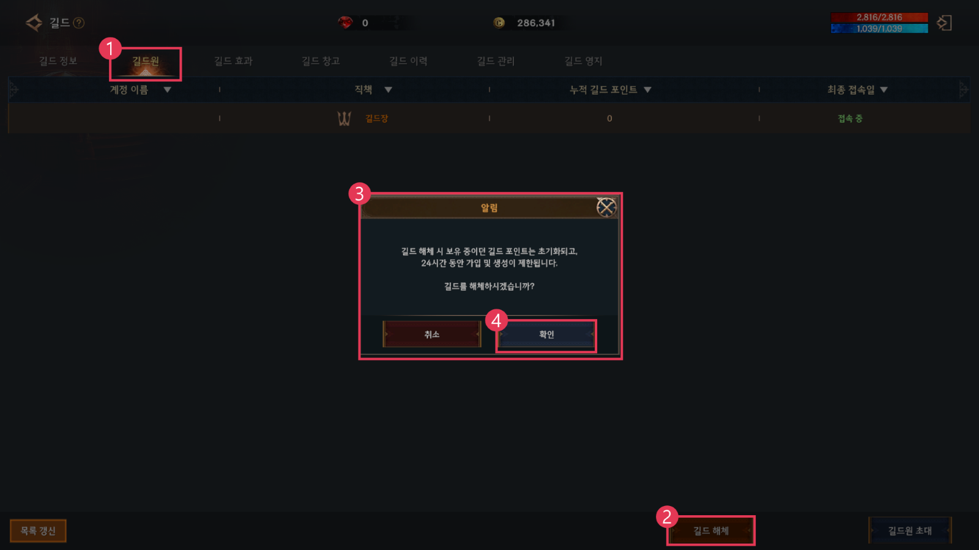Click the right ornamental arrow on header row
Viewport: 979px width, 550px height.
[964, 90]
